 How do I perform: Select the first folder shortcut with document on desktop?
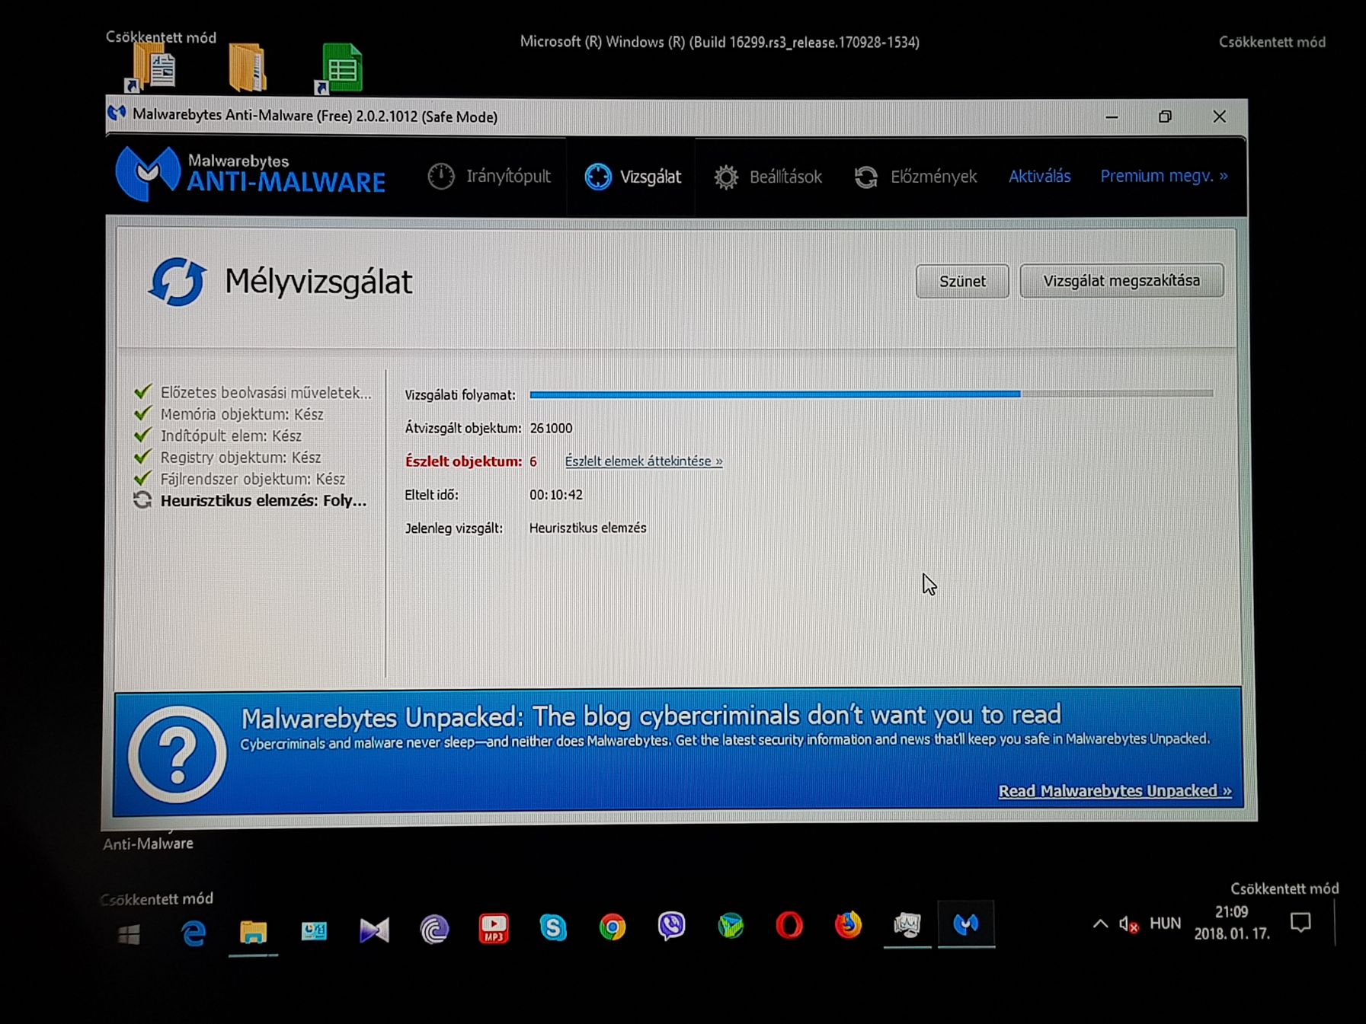(x=152, y=69)
